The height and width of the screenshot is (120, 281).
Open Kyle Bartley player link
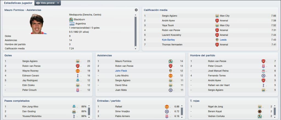(168, 40)
